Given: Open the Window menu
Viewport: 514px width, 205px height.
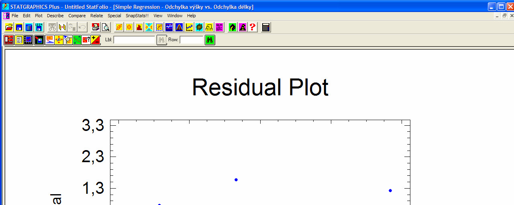Looking at the screenshot, I should click(x=175, y=16).
